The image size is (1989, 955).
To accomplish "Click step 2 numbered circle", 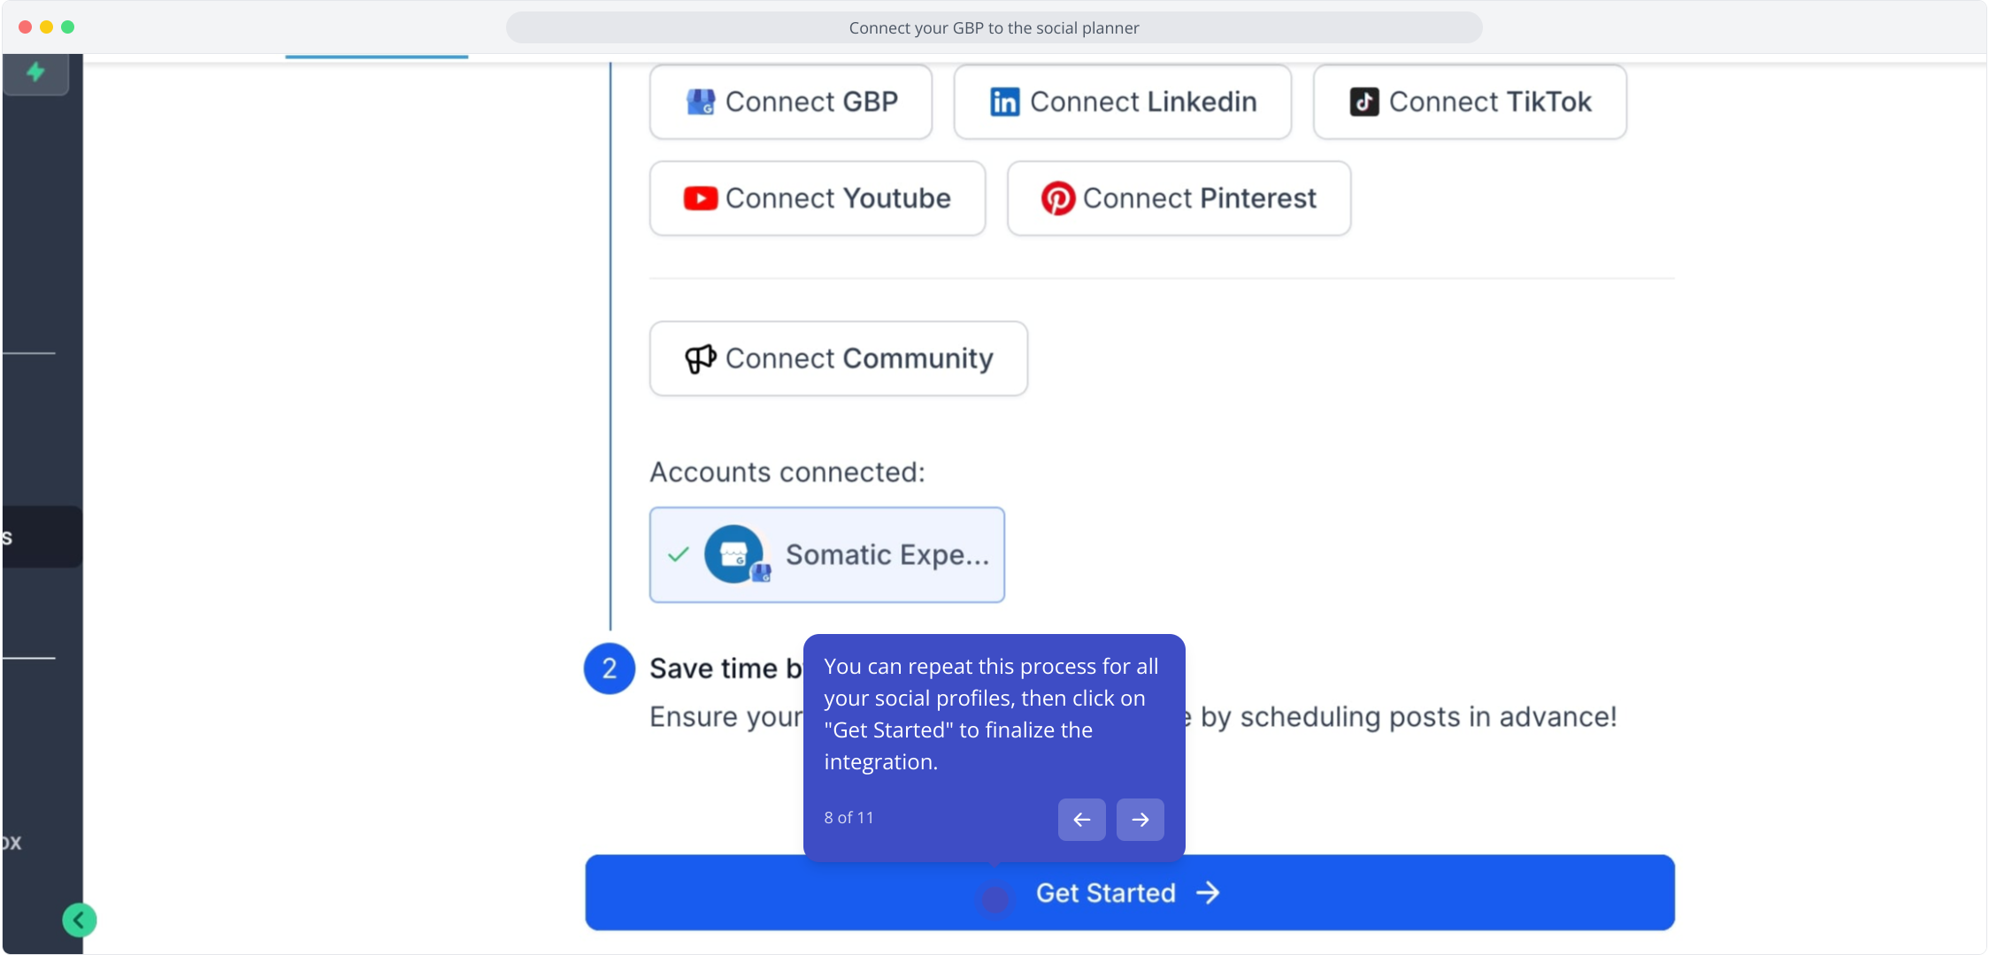I will 610,668.
